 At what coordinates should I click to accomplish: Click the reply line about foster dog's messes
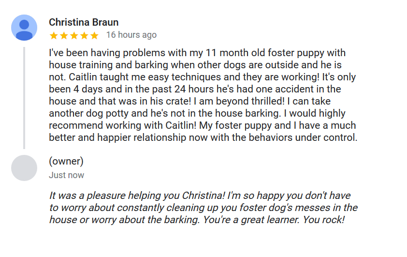(x=203, y=208)
